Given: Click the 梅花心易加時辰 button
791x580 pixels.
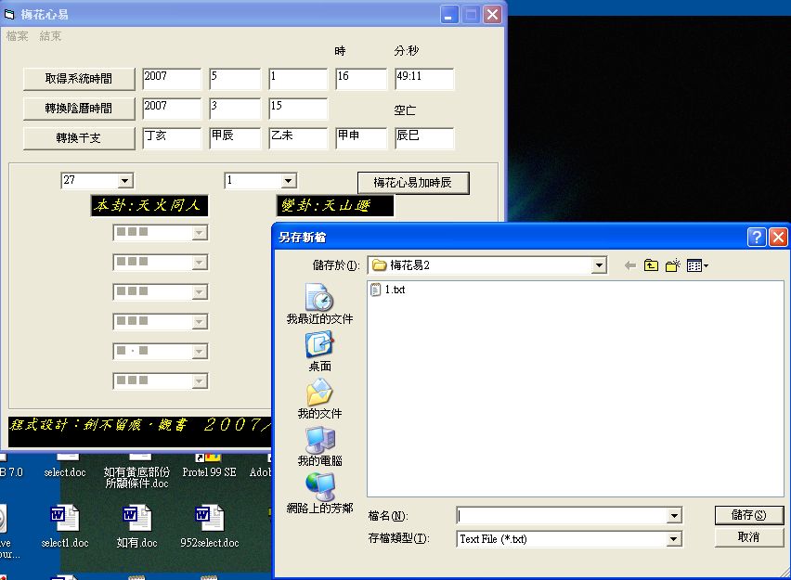Looking at the screenshot, I should (413, 183).
